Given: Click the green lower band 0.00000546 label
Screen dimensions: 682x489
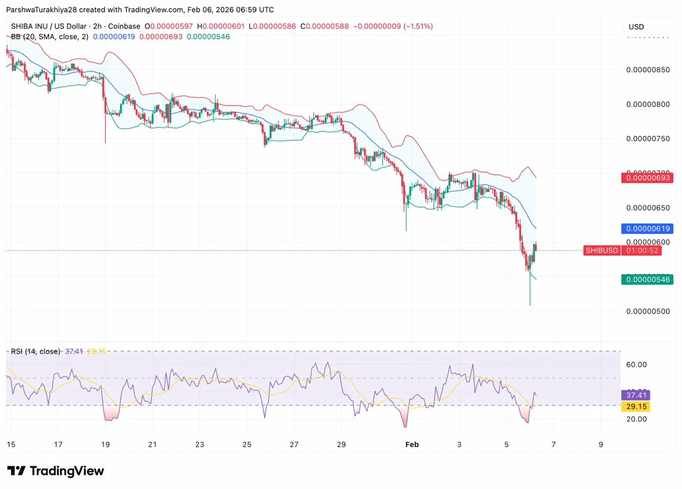Looking at the screenshot, I should coord(647,279).
